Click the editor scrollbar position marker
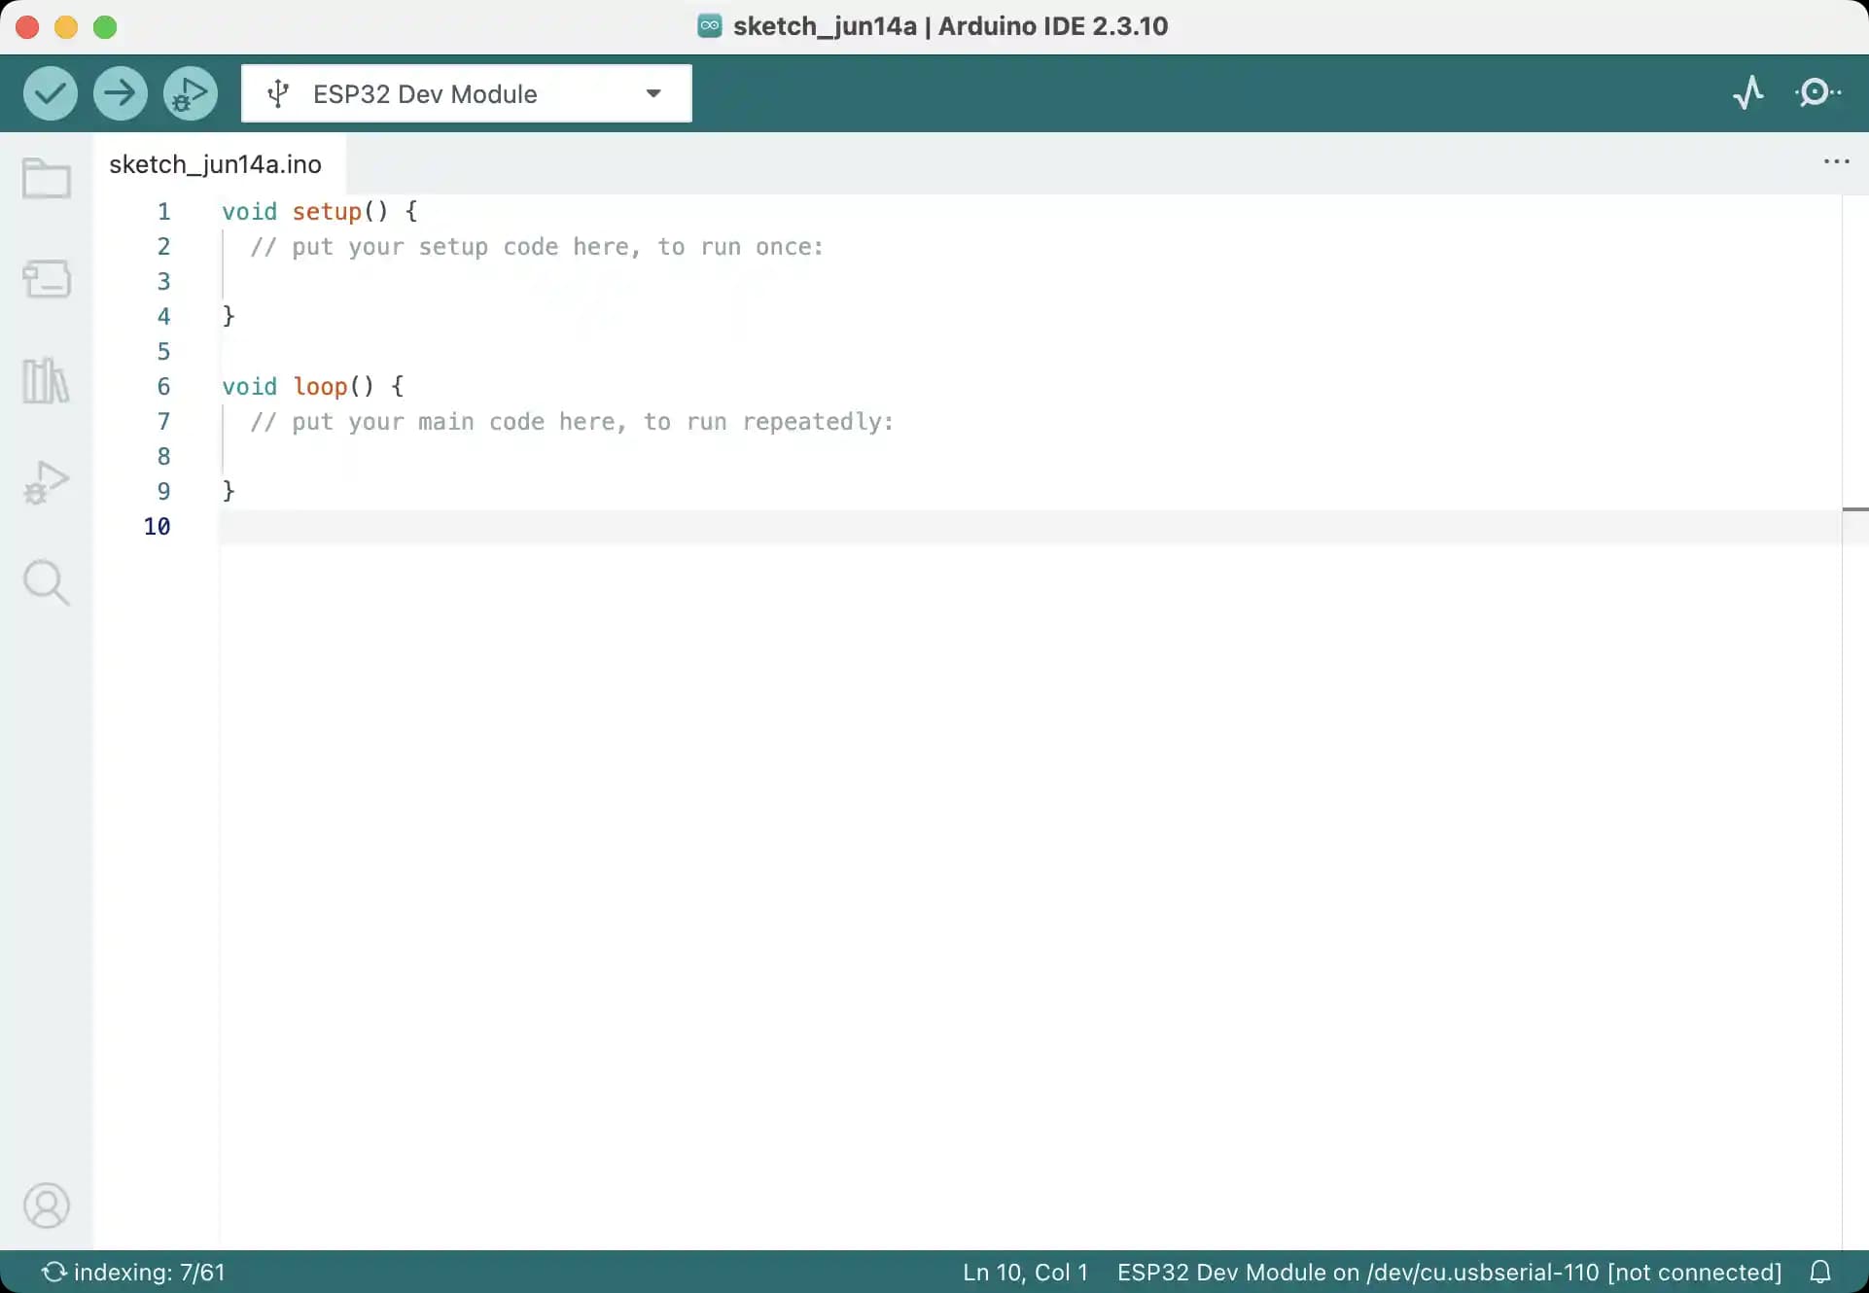 1855,508
